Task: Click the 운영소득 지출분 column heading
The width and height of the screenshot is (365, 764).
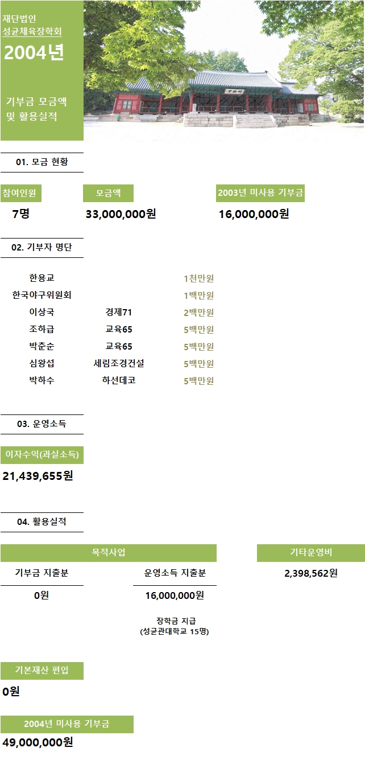Action: (175, 573)
